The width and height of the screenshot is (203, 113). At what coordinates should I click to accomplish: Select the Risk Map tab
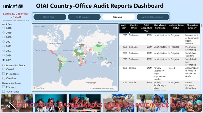point(119,17)
